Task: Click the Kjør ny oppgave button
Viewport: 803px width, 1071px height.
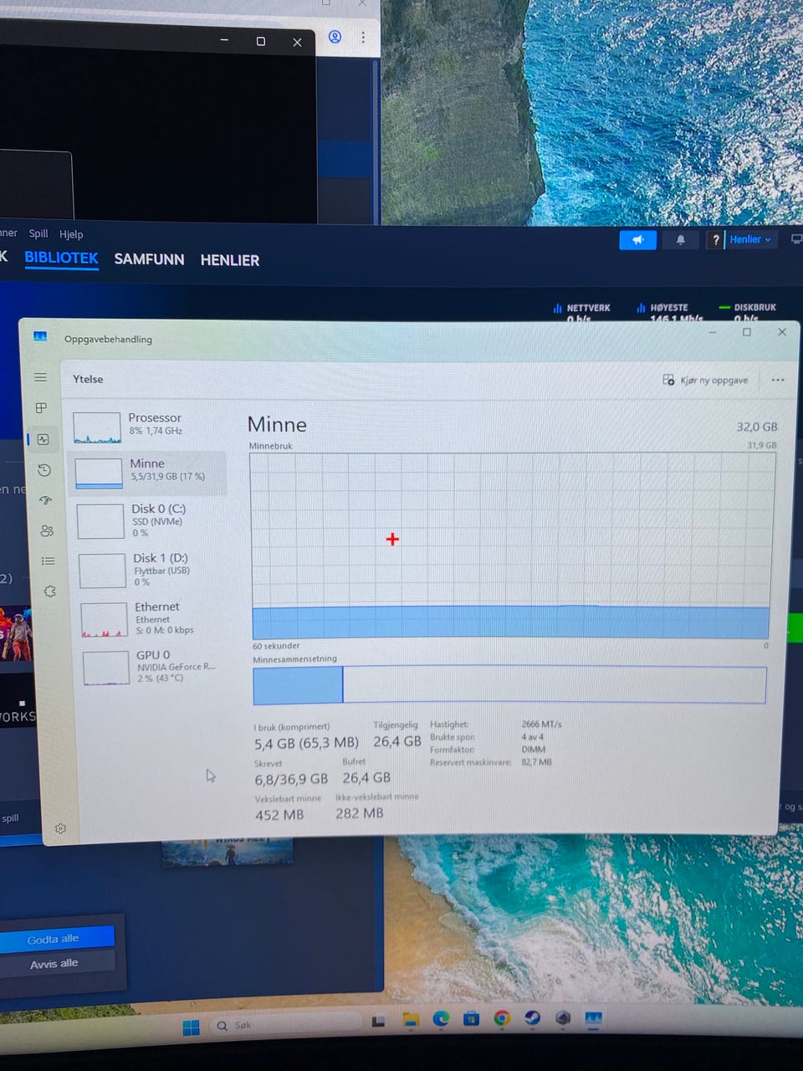Action: click(705, 380)
